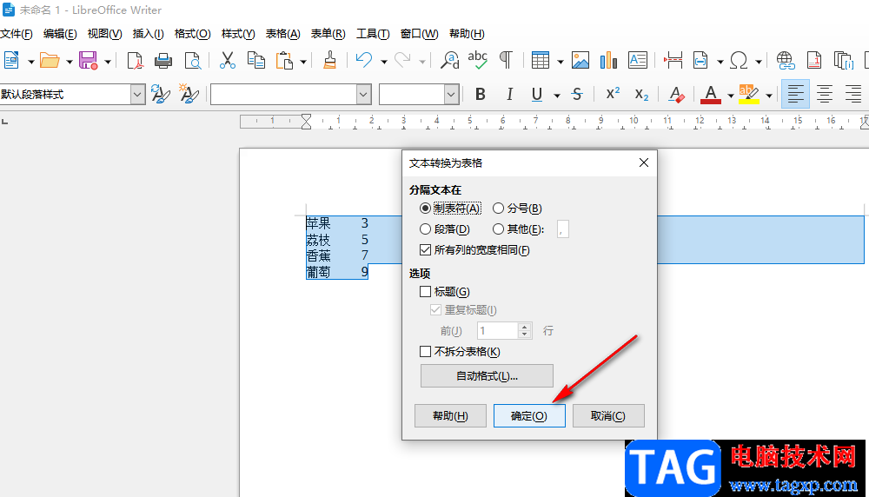Open paragraph style dropdown 默认段落样式
This screenshot has height=497, width=869.
point(137,95)
